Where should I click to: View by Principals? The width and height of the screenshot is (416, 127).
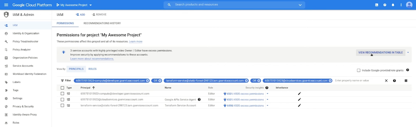76,69
